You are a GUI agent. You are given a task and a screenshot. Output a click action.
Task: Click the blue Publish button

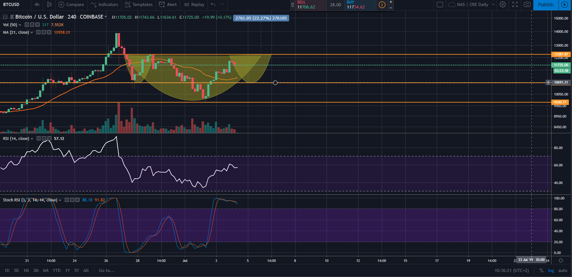coord(546,5)
